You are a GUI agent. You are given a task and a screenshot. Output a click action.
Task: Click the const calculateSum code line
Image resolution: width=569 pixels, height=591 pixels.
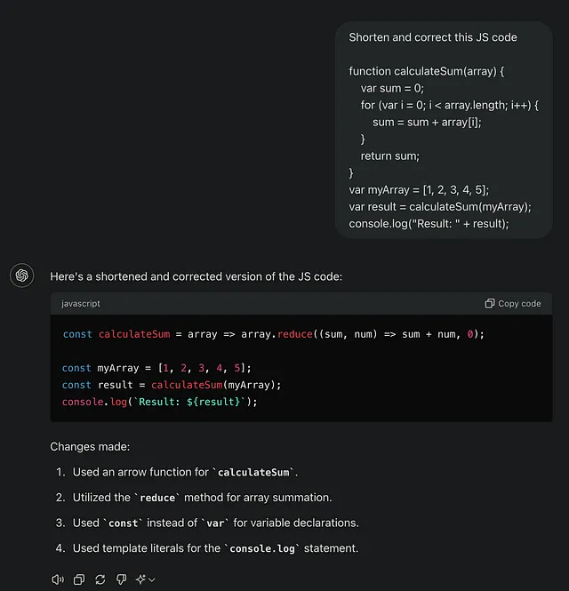pos(273,334)
